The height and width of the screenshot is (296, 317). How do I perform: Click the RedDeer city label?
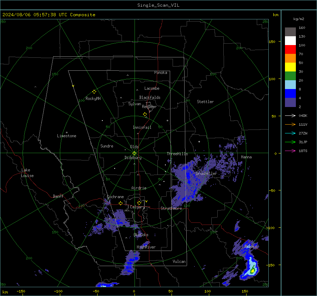[149, 107]
